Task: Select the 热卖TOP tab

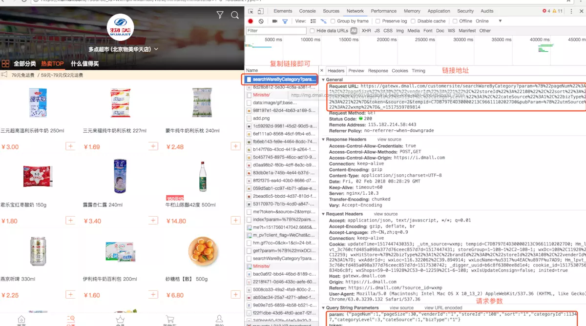Action: pyautogui.click(x=52, y=64)
